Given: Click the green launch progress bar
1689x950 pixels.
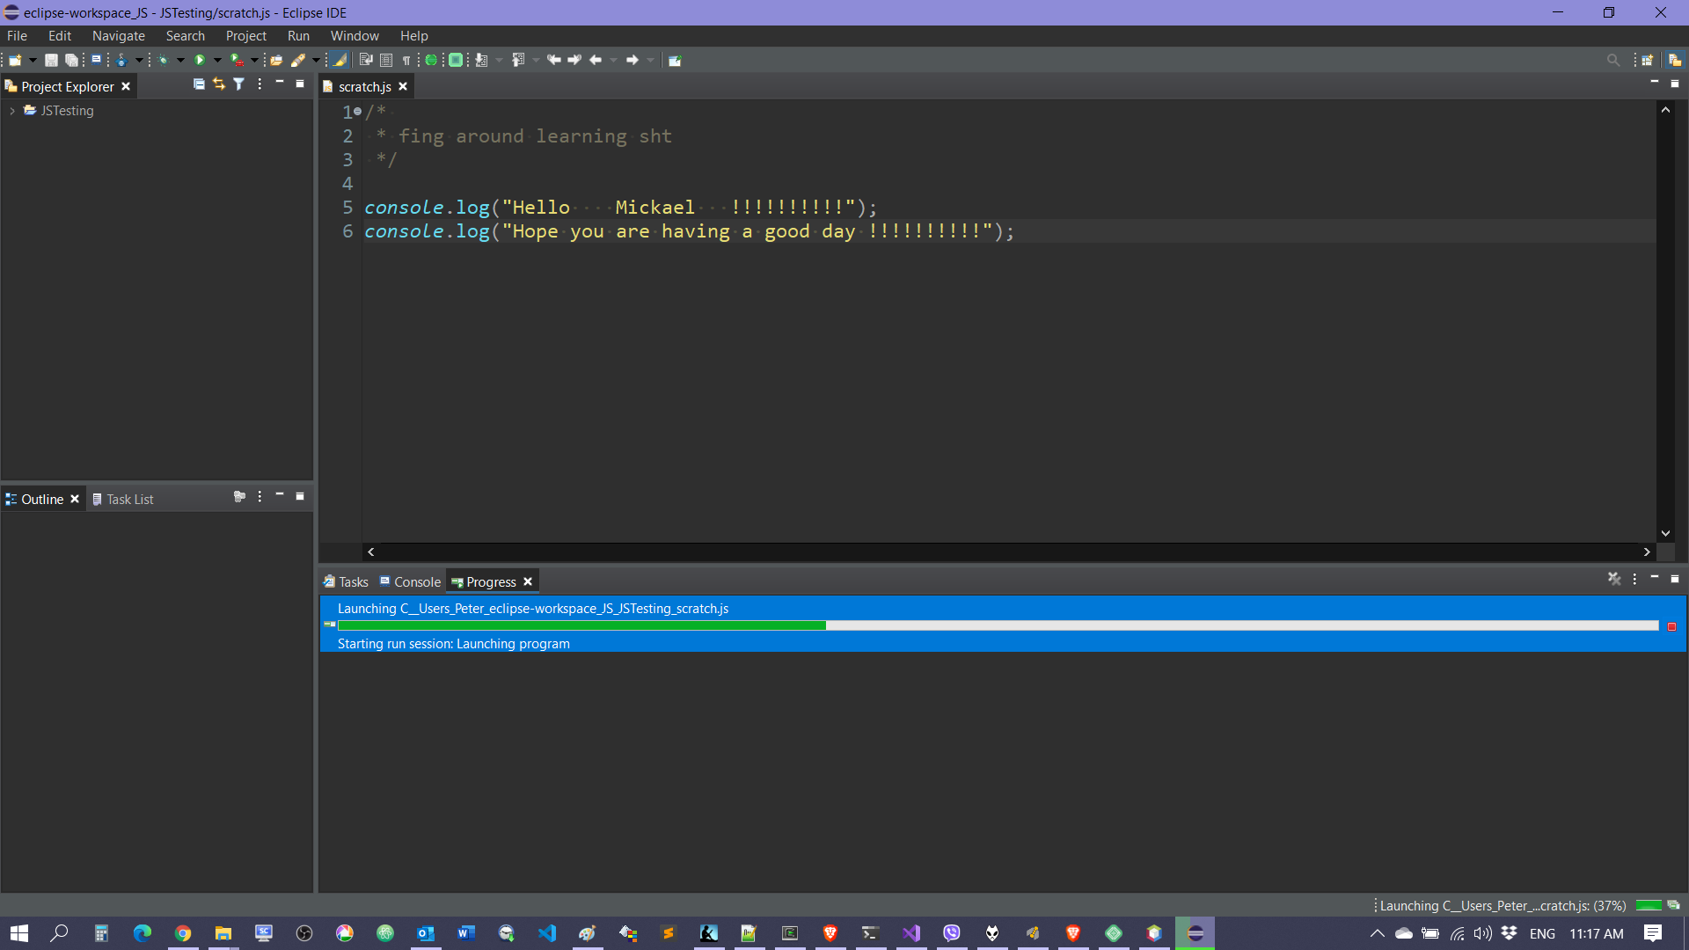Looking at the screenshot, I should tap(581, 625).
